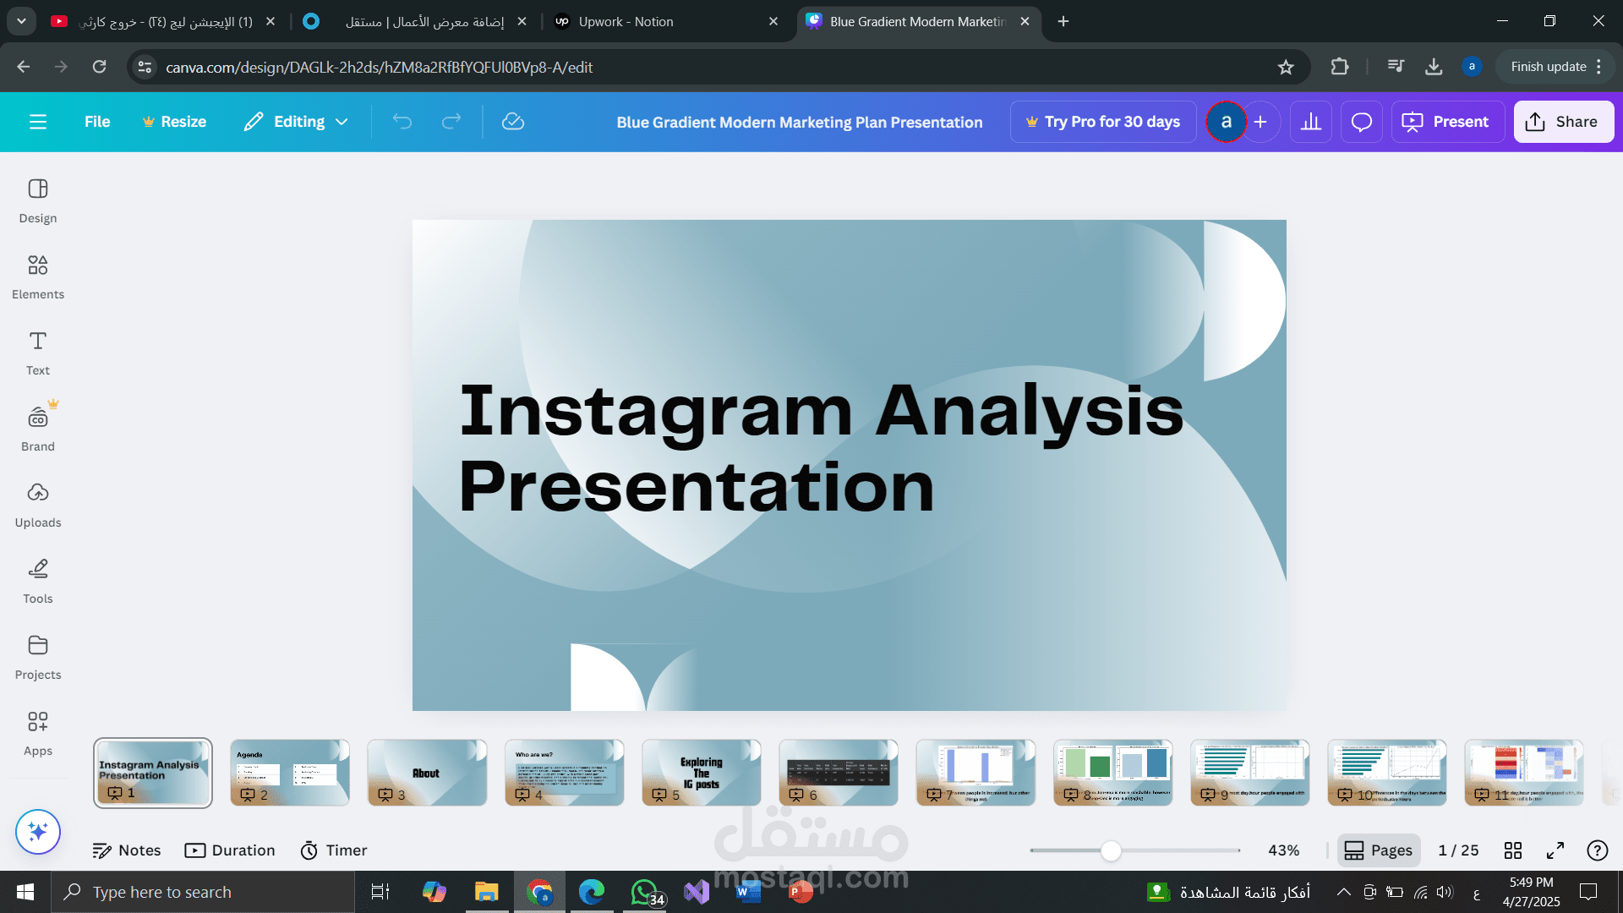Start the presentation with Present
1623x913 pixels.
(1447, 122)
